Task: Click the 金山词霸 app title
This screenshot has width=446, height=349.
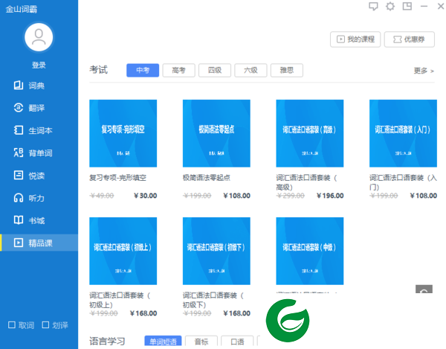Action: (x=22, y=9)
